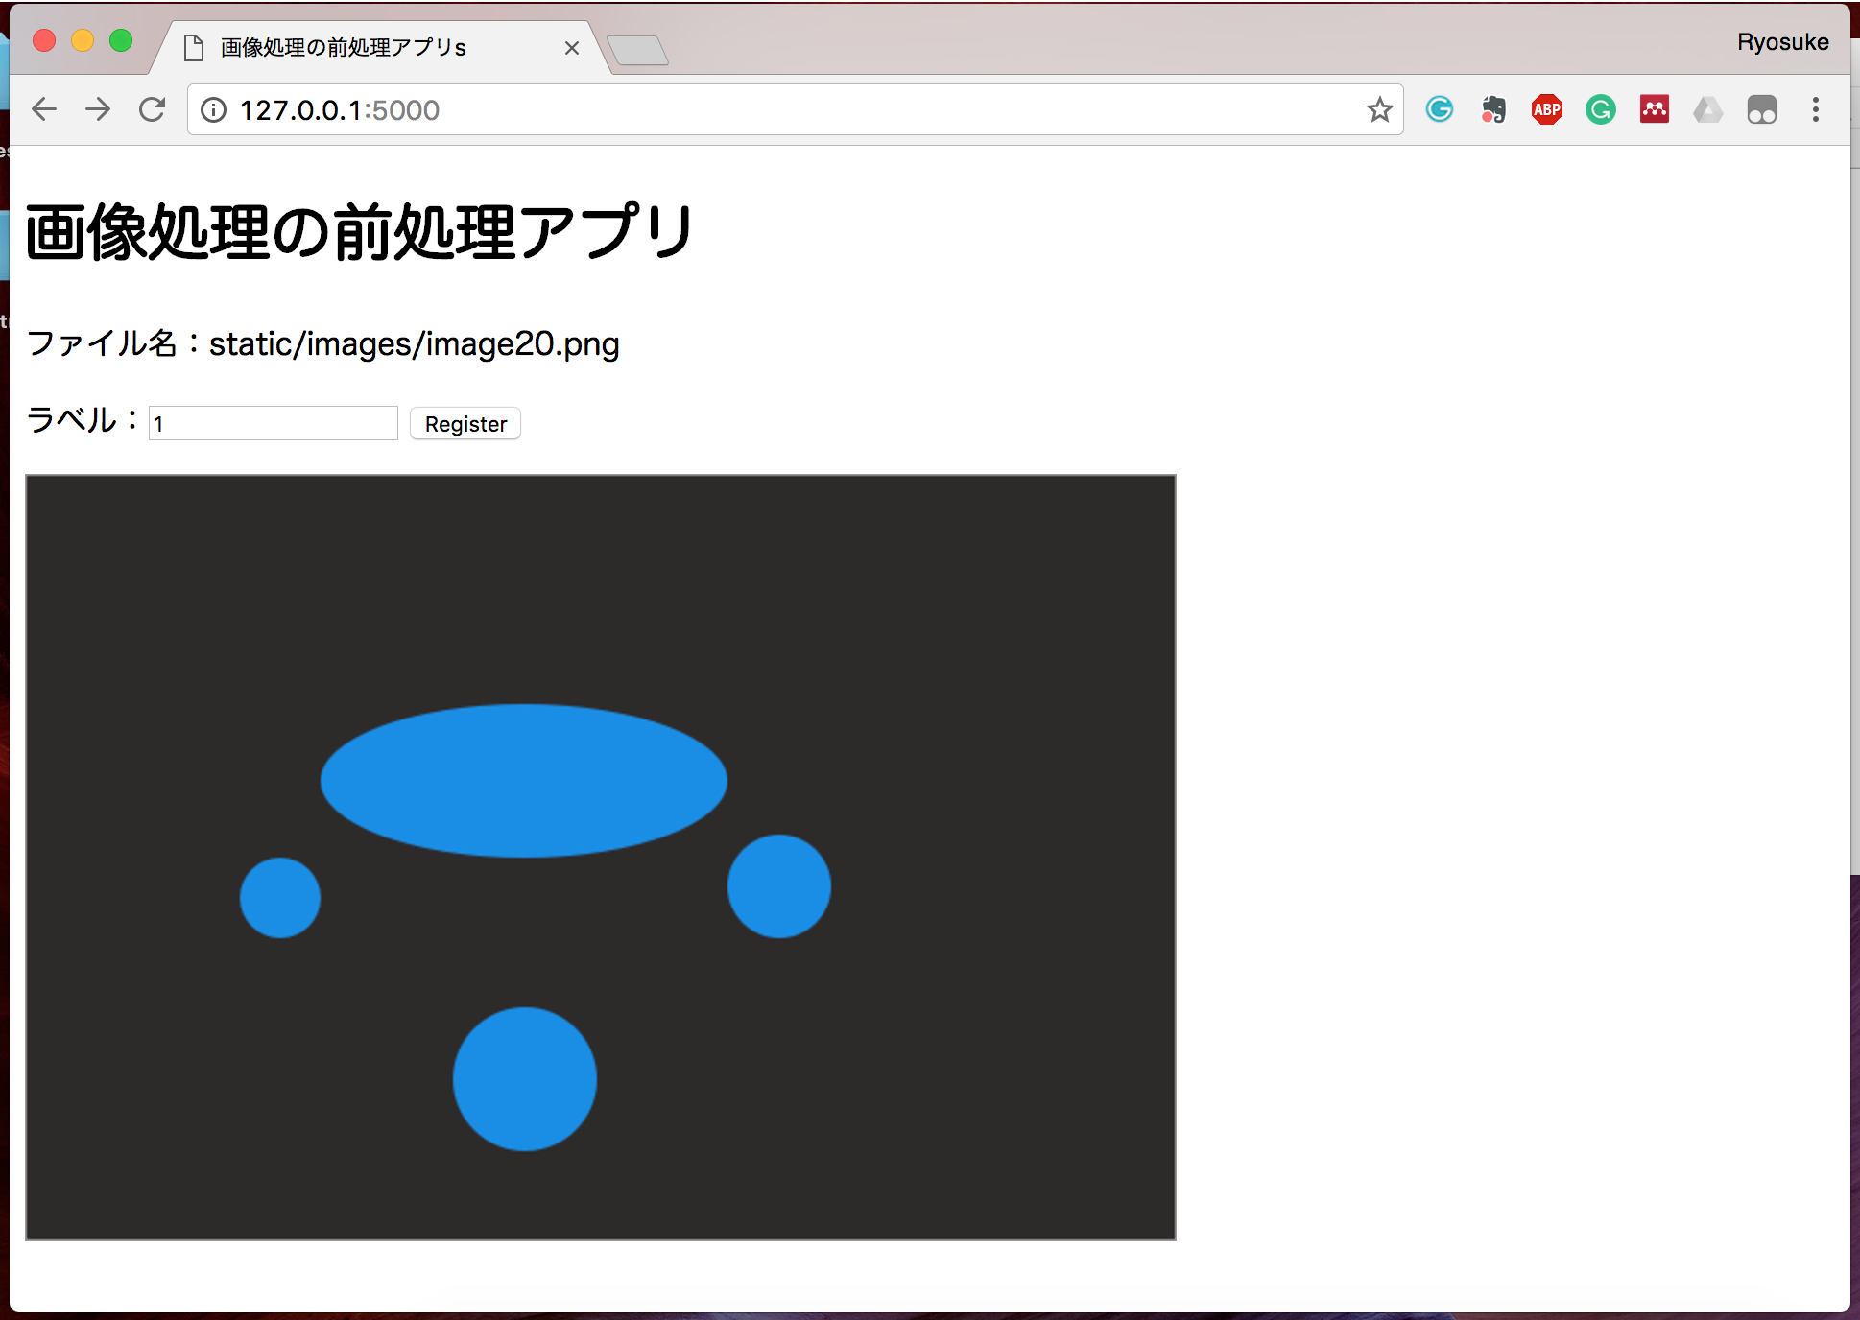
Task: Click the browser forward arrow
Action: coord(98,109)
